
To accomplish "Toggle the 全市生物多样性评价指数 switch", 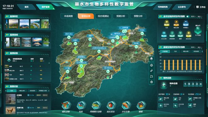I will [x=188, y=16].
